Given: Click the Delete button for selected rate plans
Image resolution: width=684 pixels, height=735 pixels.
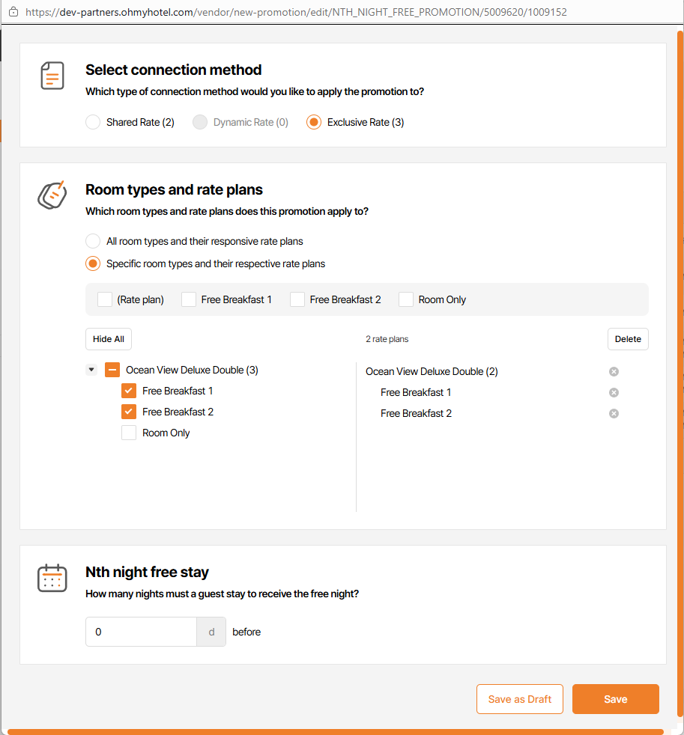Looking at the screenshot, I should (x=628, y=339).
